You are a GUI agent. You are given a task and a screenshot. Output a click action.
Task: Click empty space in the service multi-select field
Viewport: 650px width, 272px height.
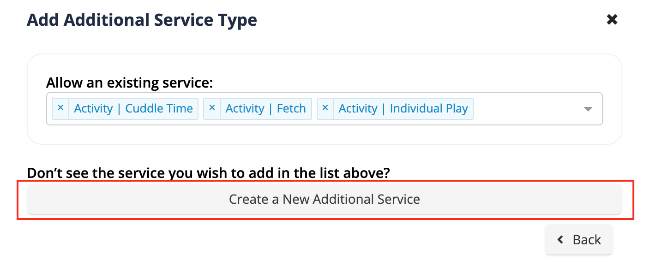pos(526,109)
